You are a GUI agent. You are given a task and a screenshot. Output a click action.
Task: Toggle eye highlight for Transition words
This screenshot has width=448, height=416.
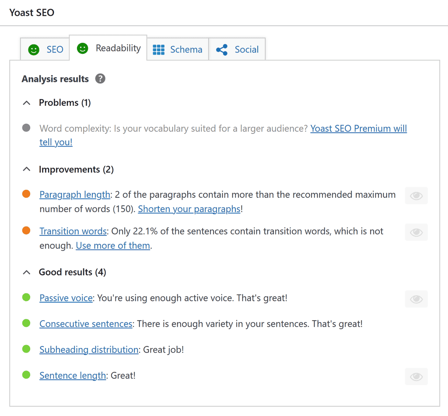pos(416,232)
